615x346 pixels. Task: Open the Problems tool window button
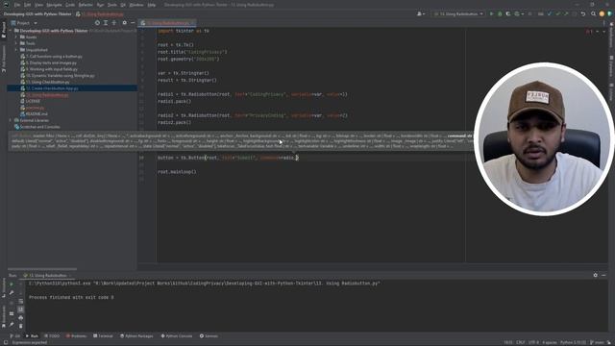coord(76,336)
